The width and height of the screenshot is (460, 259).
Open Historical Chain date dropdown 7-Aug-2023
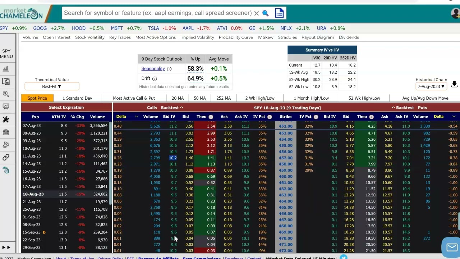tap(431, 87)
